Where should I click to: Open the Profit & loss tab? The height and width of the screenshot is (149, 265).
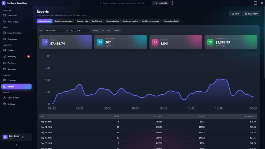pyautogui.click(x=97, y=21)
